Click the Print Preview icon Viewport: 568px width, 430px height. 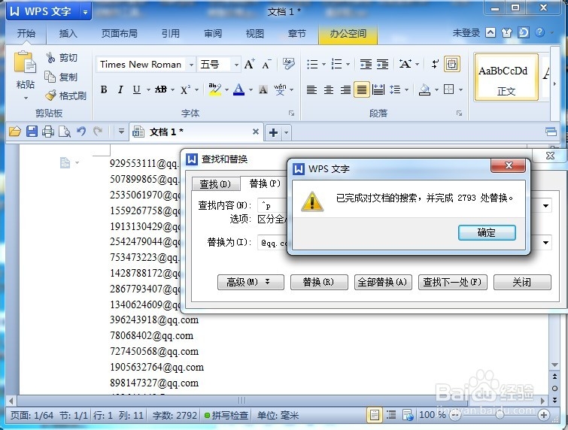coord(65,132)
